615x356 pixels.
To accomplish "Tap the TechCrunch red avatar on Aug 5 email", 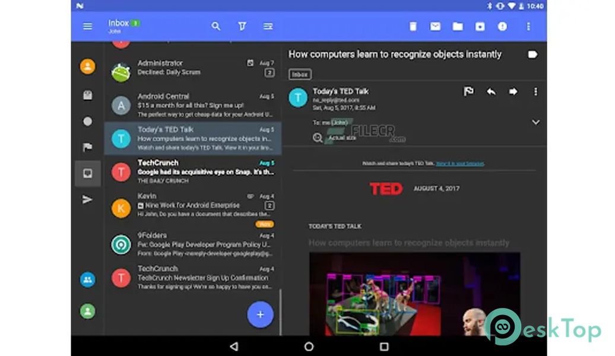I will coord(121,172).
